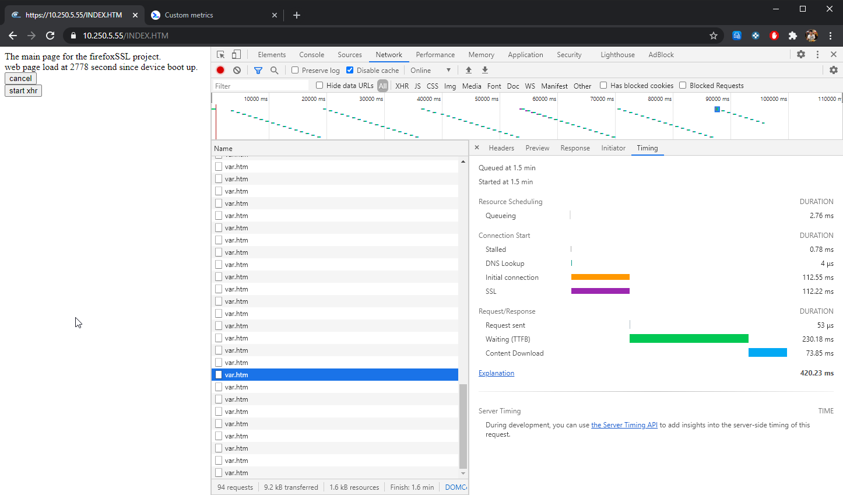
Task: Activate the inspect element picker icon
Action: [221, 55]
